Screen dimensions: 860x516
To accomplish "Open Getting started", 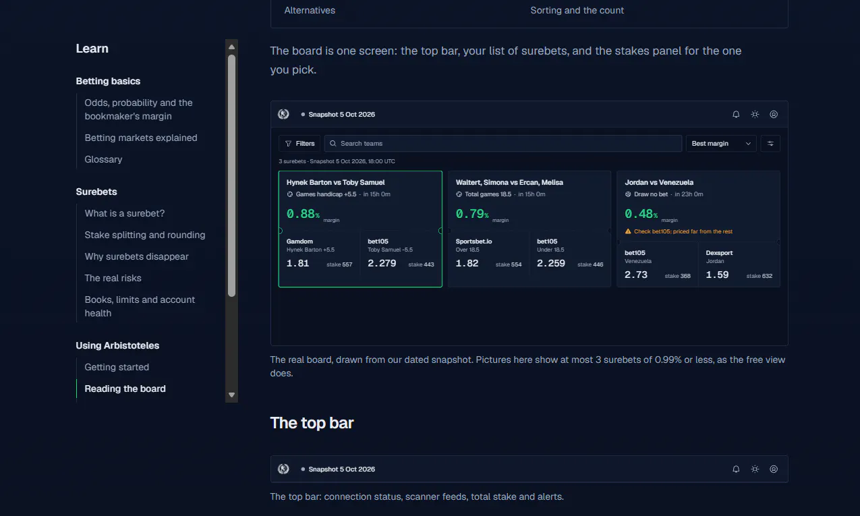I will [x=117, y=367].
